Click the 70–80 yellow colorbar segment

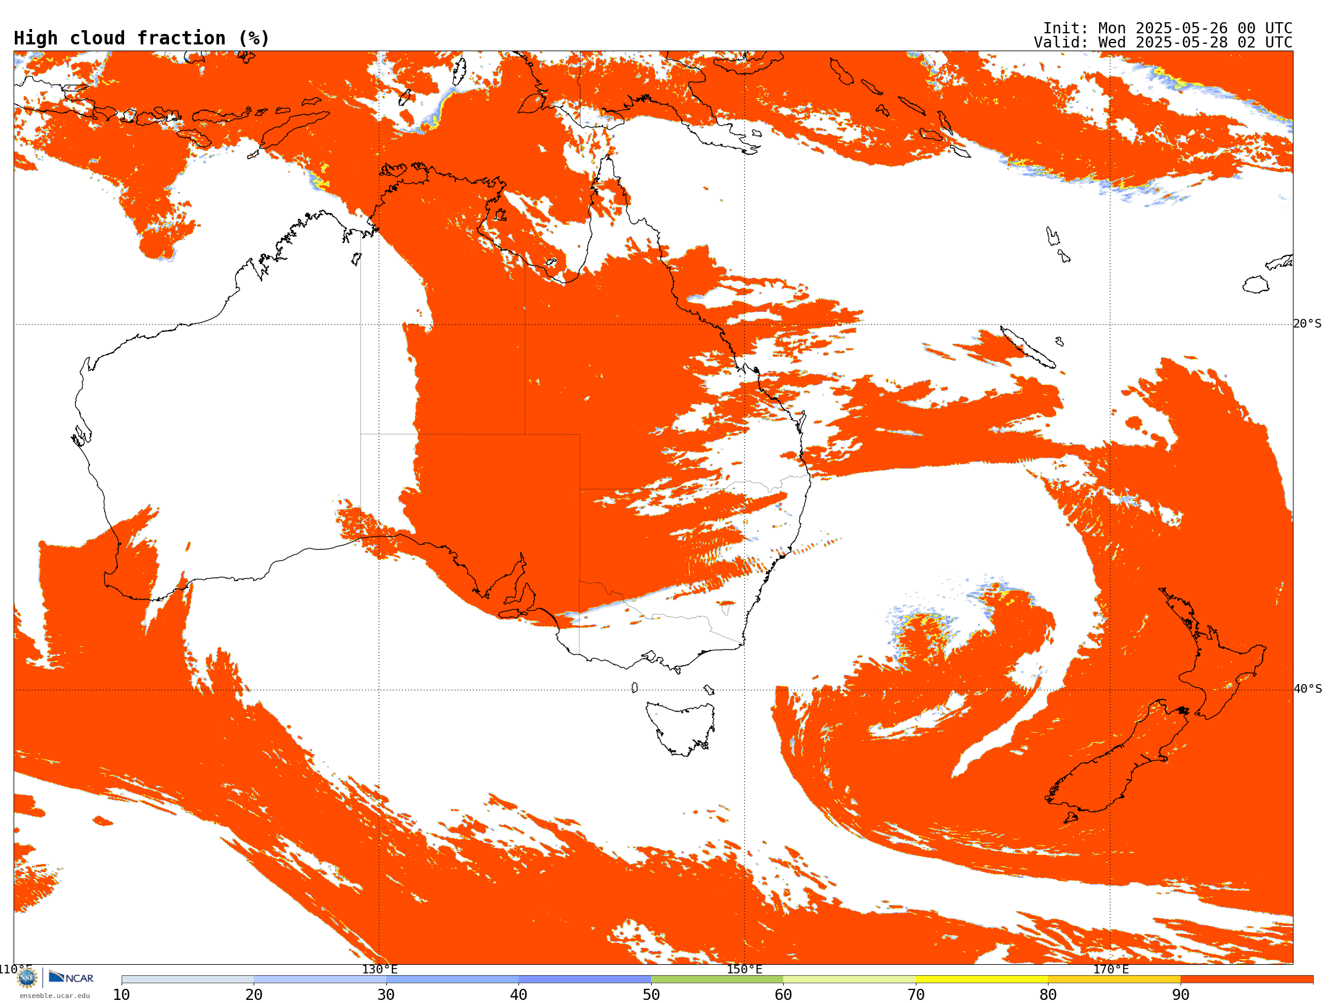coord(982,980)
